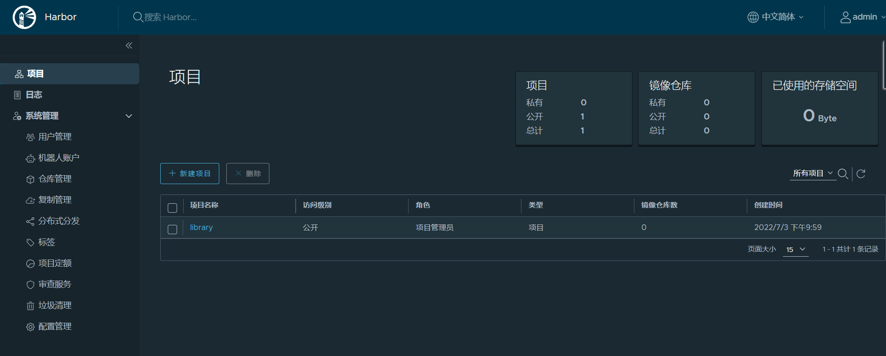886x356 pixels.
Task: Click the 类型 column header
Action: 536,205
